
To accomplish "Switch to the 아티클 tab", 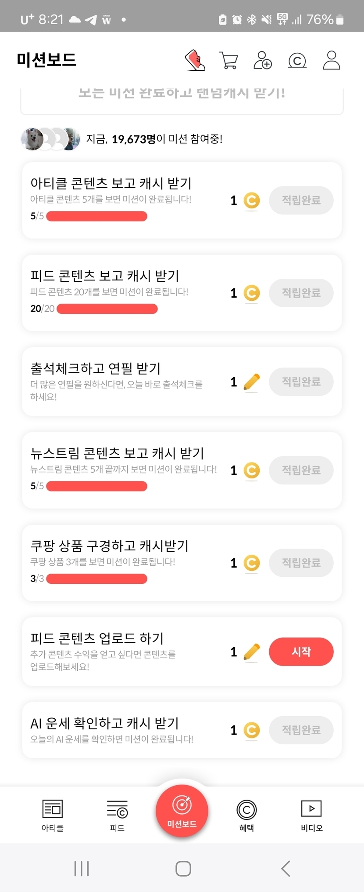I will [53, 816].
